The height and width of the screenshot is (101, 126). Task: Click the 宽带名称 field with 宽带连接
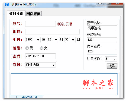pyautogui.click(x=102, y=28)
